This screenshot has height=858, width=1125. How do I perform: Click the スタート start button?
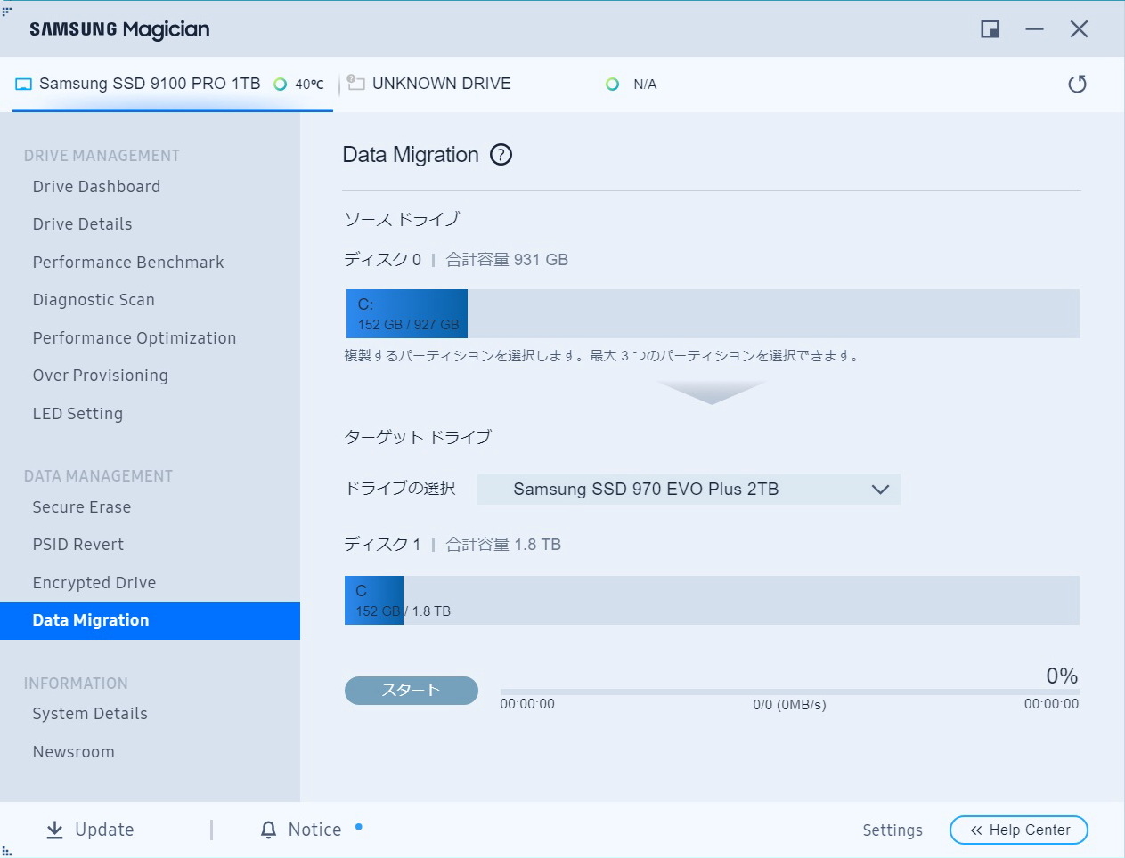coord(412,691)
